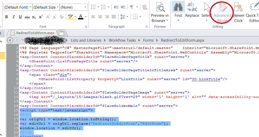The width and height of the screenshot is (259, 137).
Task: Apply the yellow text highlight color
Action: (71, 17)
